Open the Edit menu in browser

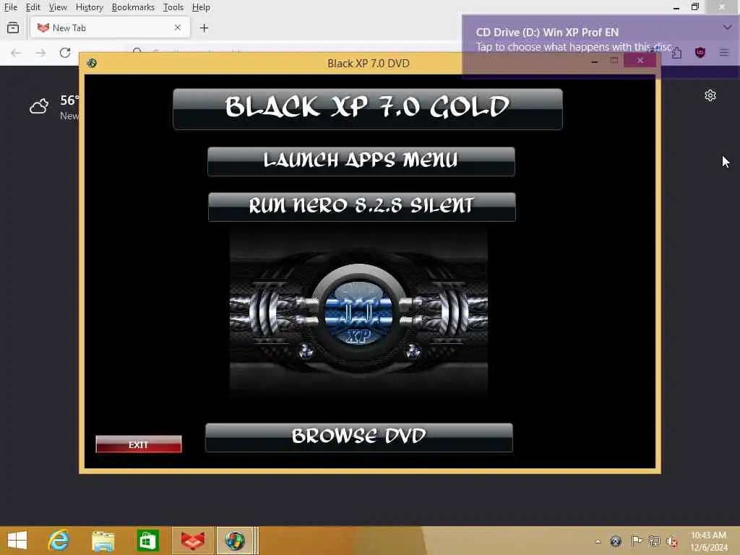click(x=33, y=7)
